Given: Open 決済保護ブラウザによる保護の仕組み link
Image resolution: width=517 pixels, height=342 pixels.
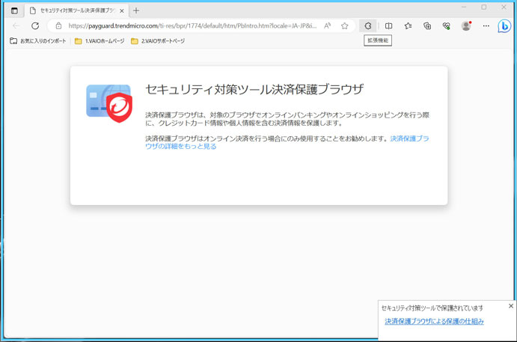Looking at the screenshot, I should pos(434,321).
